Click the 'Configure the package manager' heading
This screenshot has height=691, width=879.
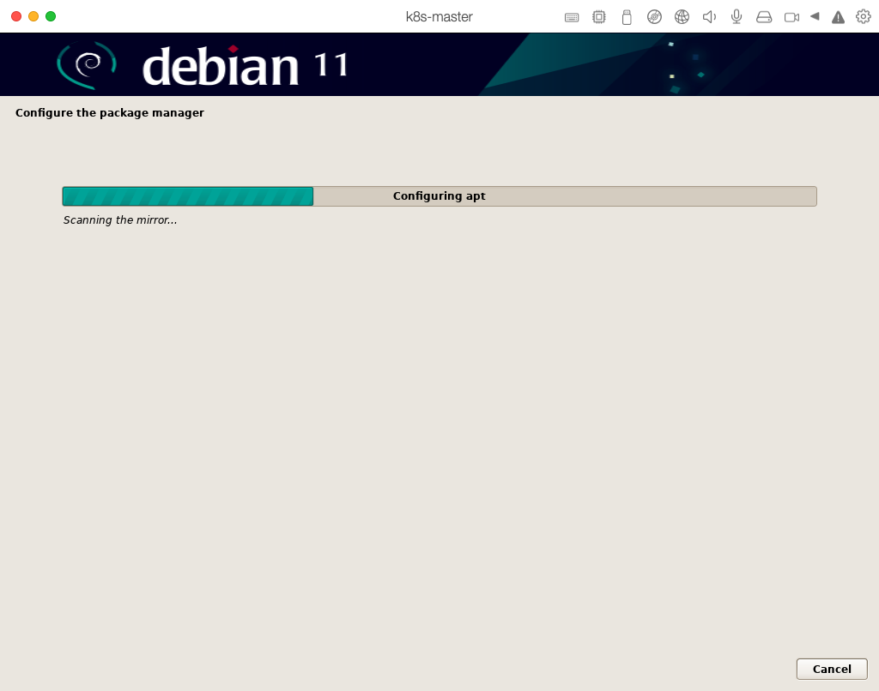[x=110, y=112]
